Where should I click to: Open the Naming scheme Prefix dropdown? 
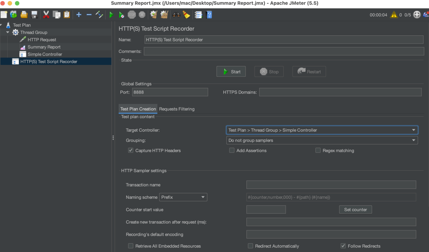(203, 197)
